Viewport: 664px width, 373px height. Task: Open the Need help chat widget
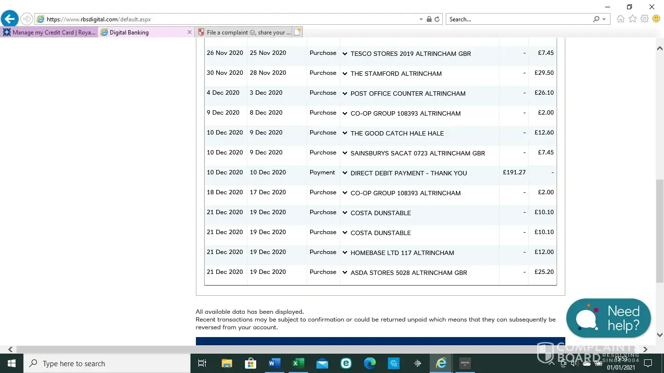(608, 318)
